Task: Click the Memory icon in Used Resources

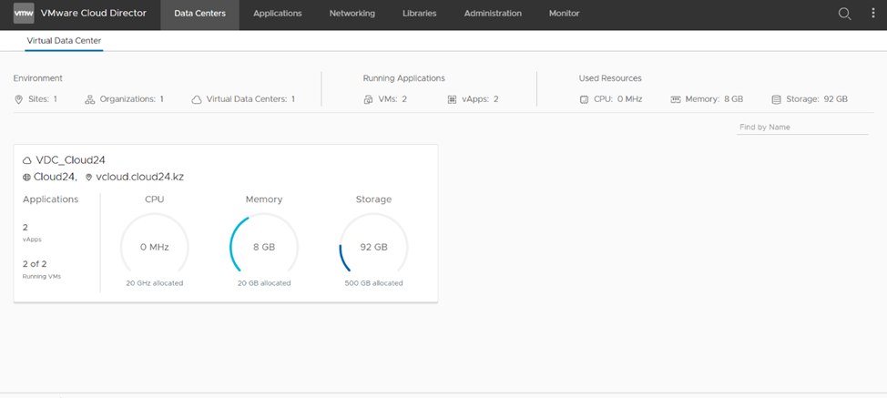Action: coord(676,99)
